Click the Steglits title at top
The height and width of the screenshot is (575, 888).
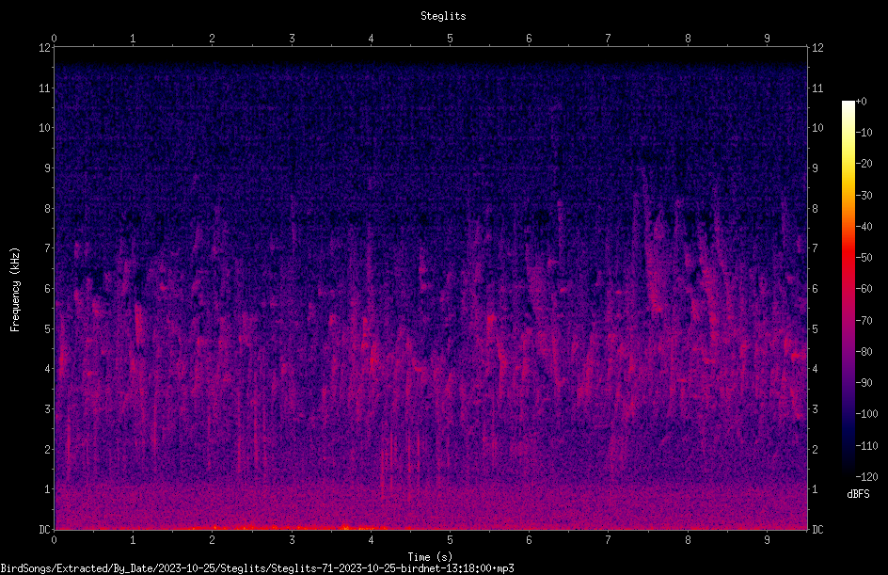point(443,16)
